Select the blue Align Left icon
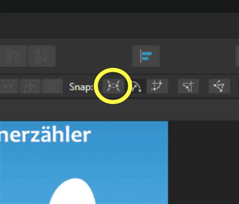239x204 pixels. pos(146,56)
